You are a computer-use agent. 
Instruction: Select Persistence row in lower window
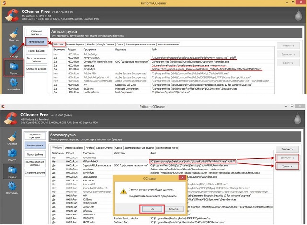point(162,214)
